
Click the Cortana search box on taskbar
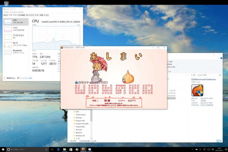point(27,149)
